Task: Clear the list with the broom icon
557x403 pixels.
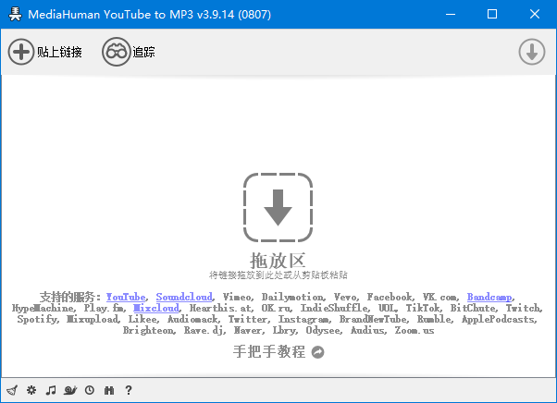Action: (12, 390)
